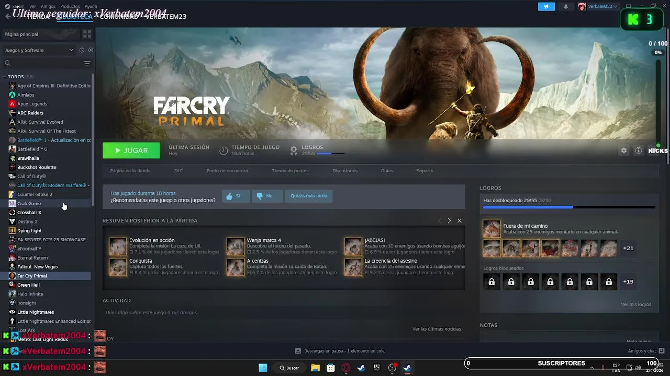Click the recent activity clock icon

(82, 50)
